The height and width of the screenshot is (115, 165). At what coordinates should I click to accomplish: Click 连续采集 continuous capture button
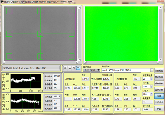pos(159,90)
